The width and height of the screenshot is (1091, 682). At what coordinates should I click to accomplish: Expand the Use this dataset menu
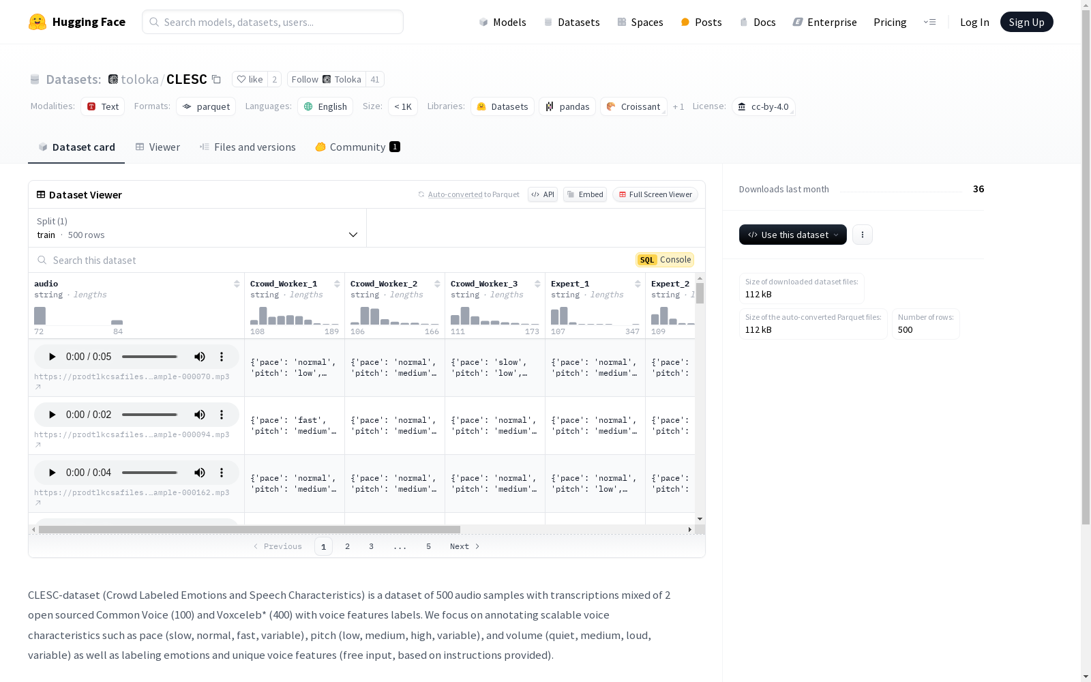pyautogui.click(x=793, y=235)
